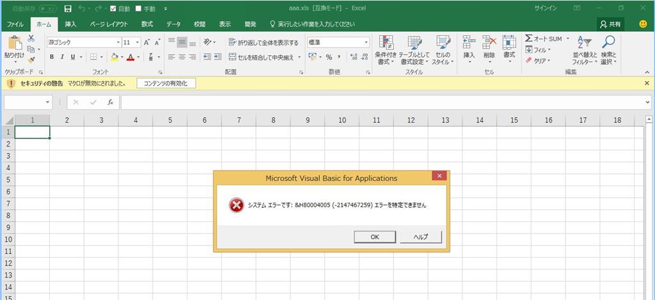The height and width of the screenshot is (300, 655).
Task: Click inside the formula bar input
Action: pos(383,102)
